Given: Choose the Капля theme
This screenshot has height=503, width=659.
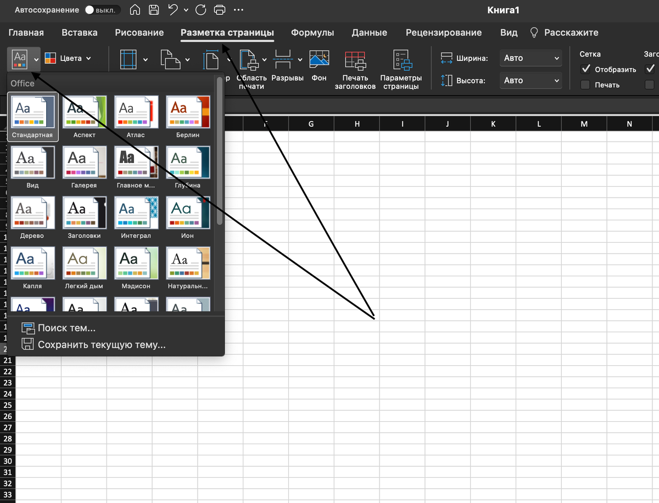Looking at the screenshot, I should point(32,269).
